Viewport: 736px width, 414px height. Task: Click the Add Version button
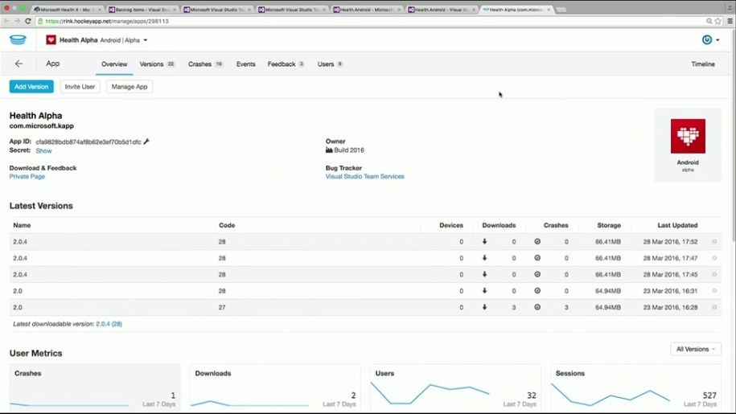[31, 87]
